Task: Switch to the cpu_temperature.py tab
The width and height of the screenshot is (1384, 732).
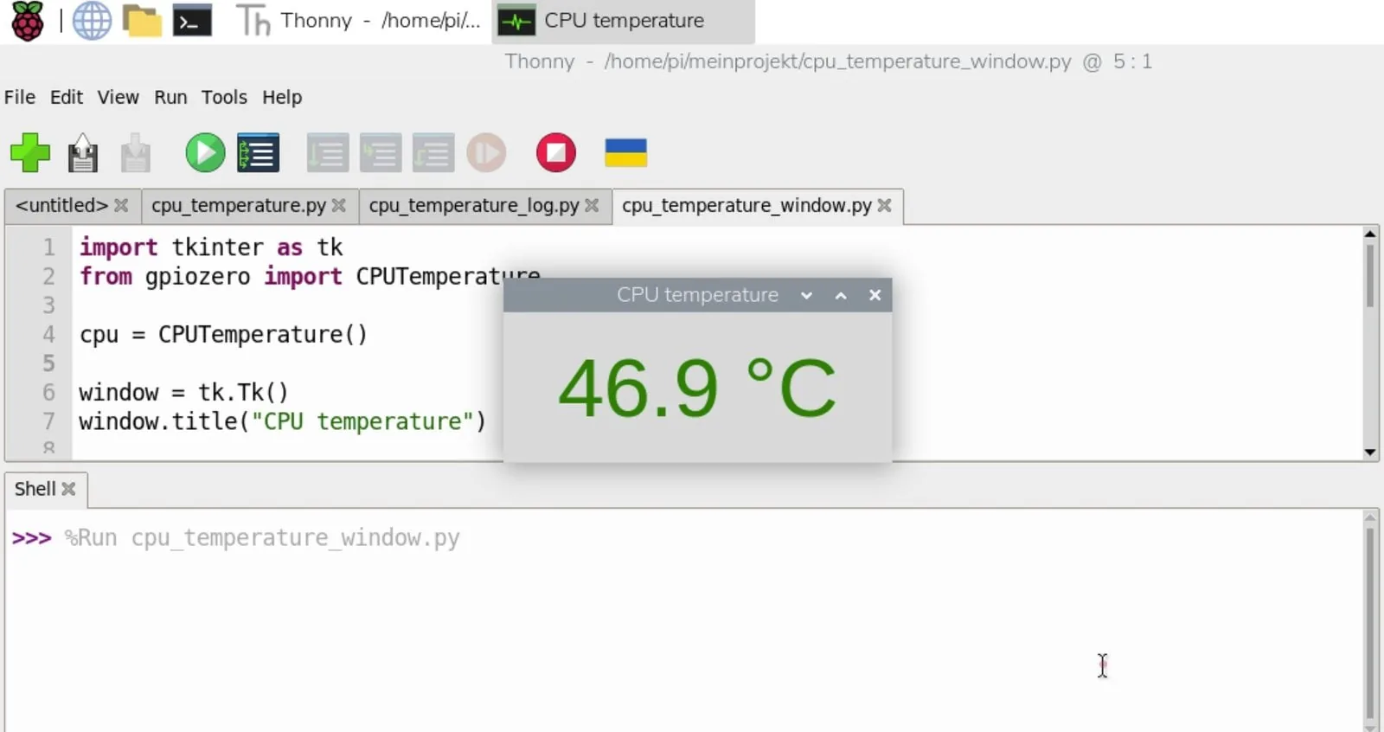Action: (x=239, y=206)
